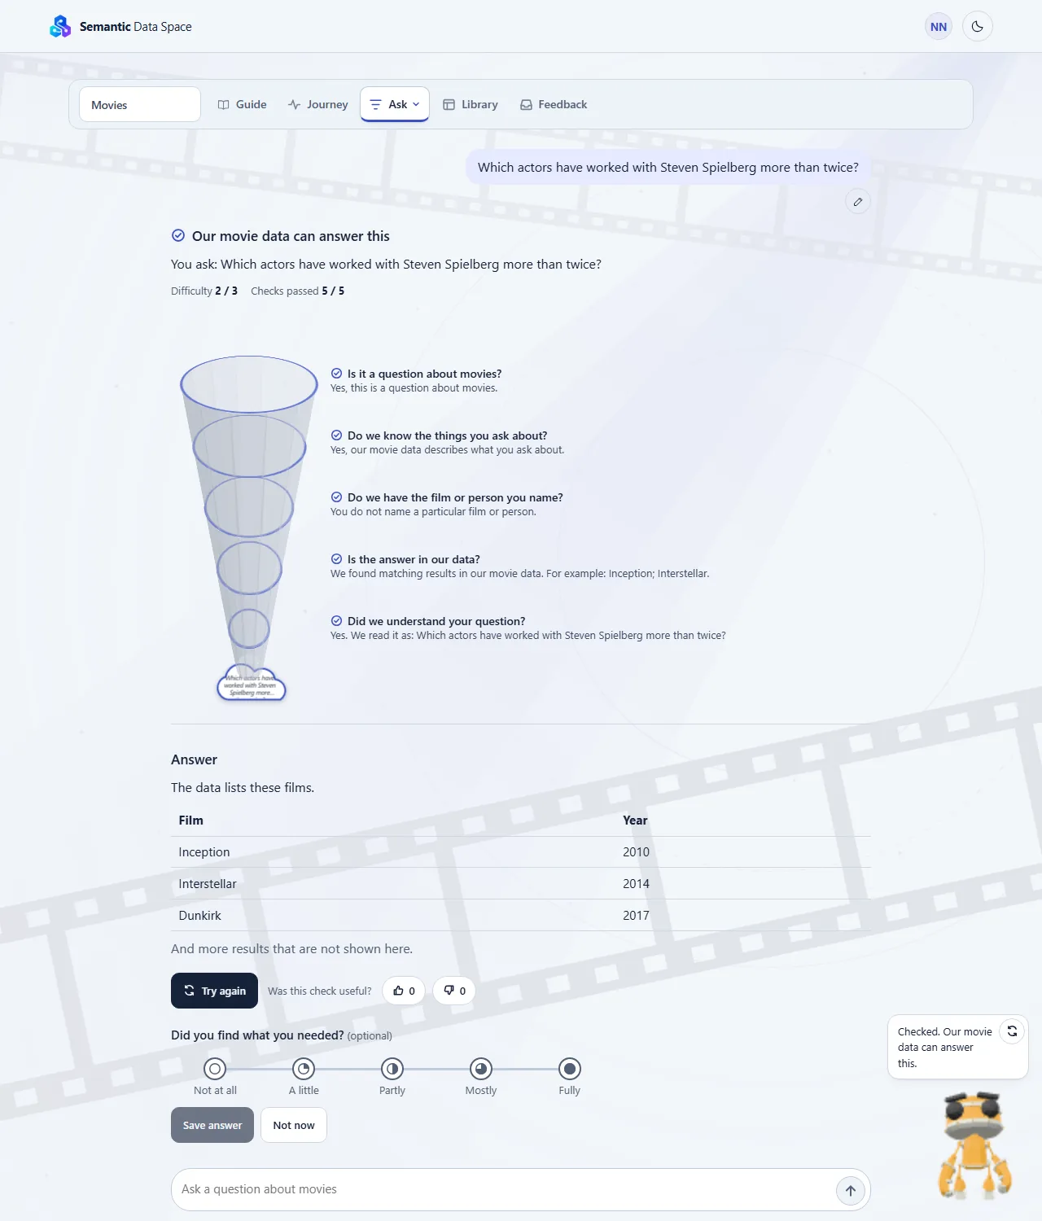Edit the question using the pencil icon
Viewport: 1042px width, 1221px height.
tap(858, 202)
